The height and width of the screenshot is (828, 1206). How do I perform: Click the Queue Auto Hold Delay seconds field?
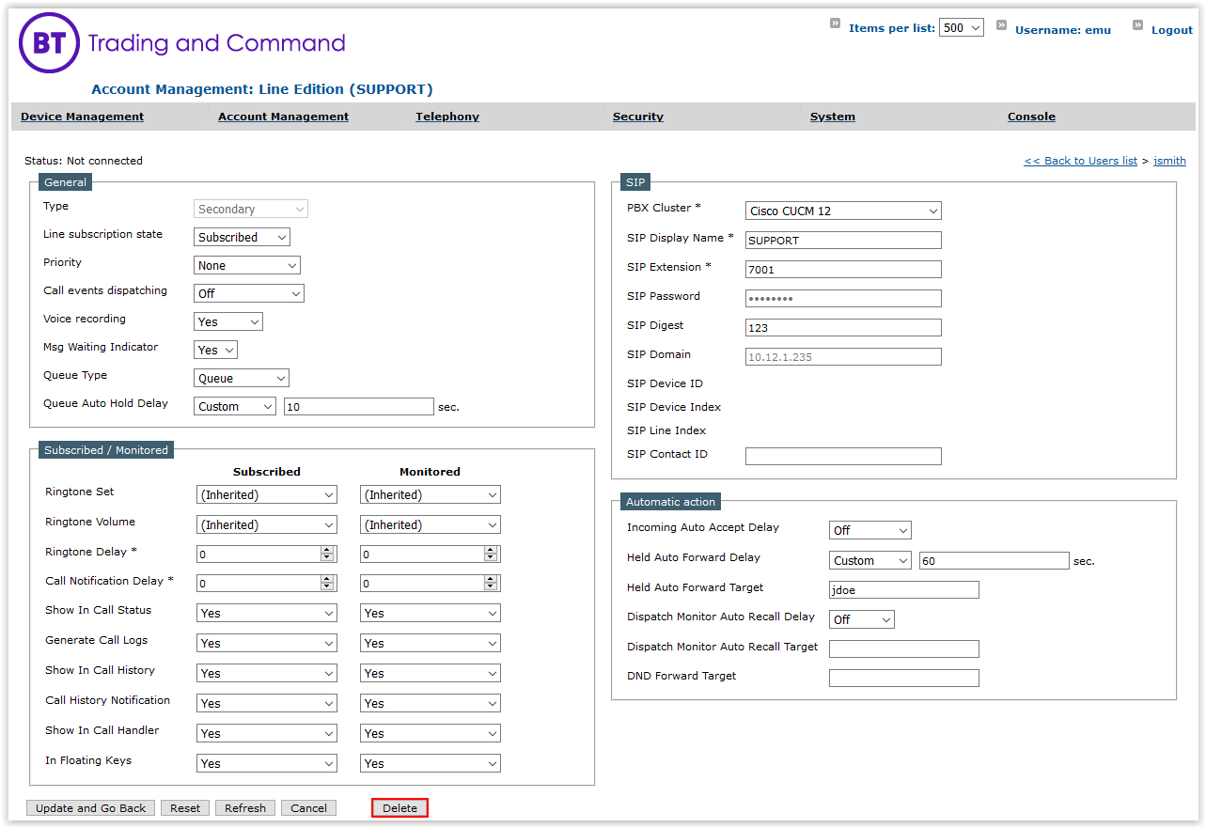pyautogui.click(x=359, y=407)
